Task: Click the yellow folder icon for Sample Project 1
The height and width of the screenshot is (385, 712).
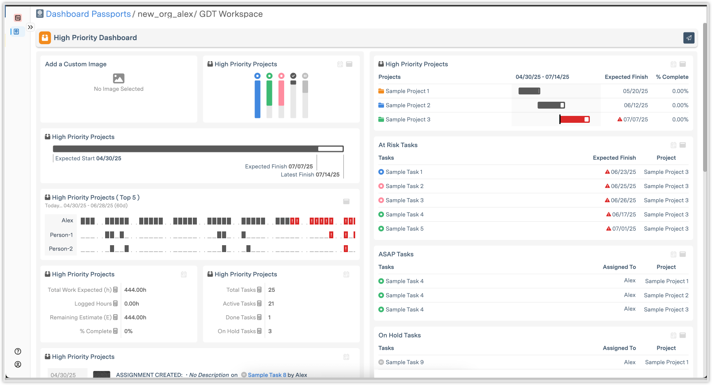Action: click(381, 91)
